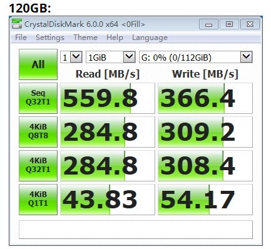The image size is (271, 249).
Task: Start the 4KiB Q8T8 test
Action: [x=38, y=132]
